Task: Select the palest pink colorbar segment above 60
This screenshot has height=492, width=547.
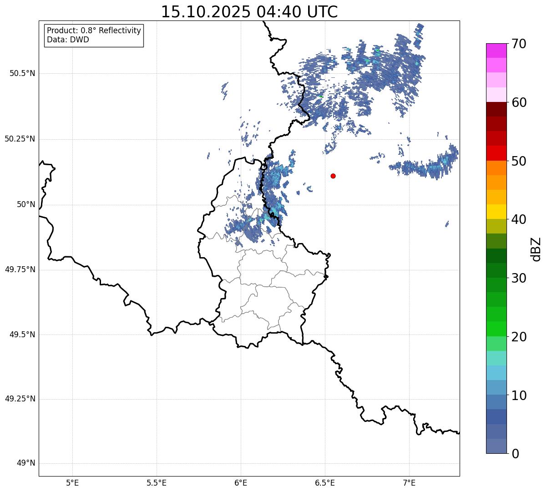Action: (x=496, y=95)
